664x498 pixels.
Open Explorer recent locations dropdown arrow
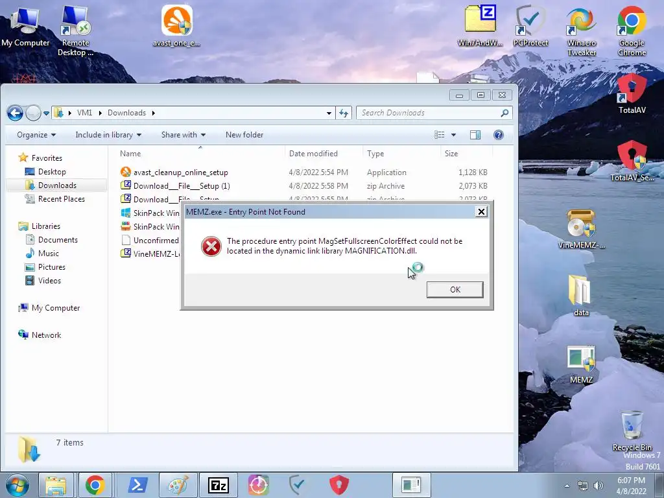46,113
